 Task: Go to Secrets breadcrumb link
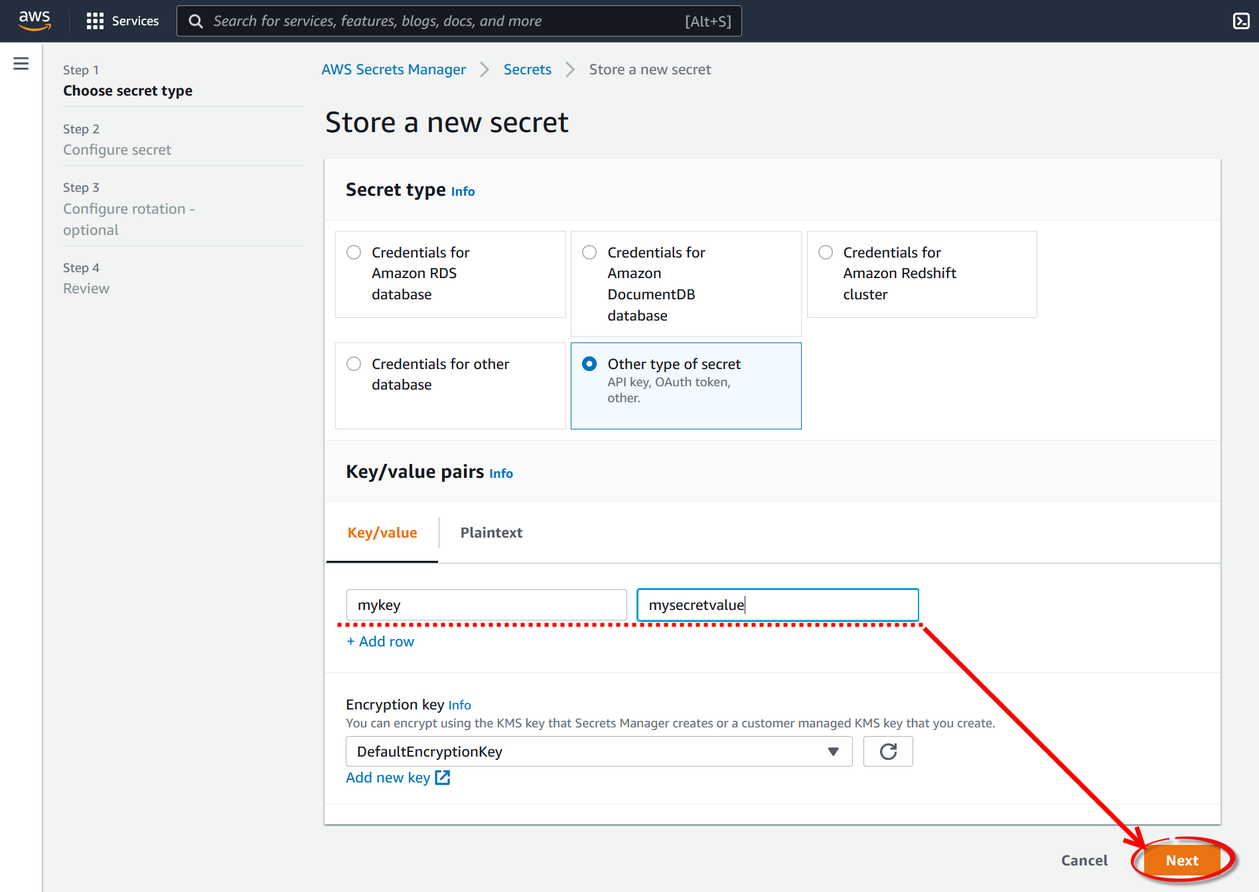pyautogui.click(x=527, y=70)
